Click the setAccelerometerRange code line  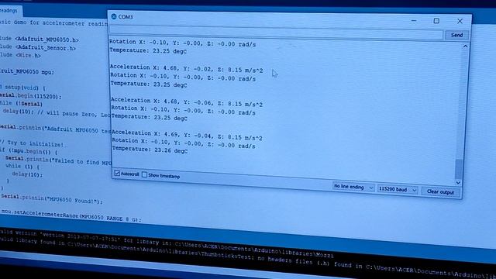pyautogui.click(x=71, y=215)
